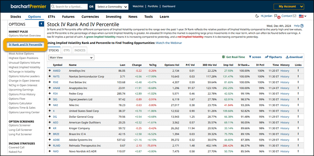
Task: Collapse the OPTIONS sidebar arrow
Action: 41,24
